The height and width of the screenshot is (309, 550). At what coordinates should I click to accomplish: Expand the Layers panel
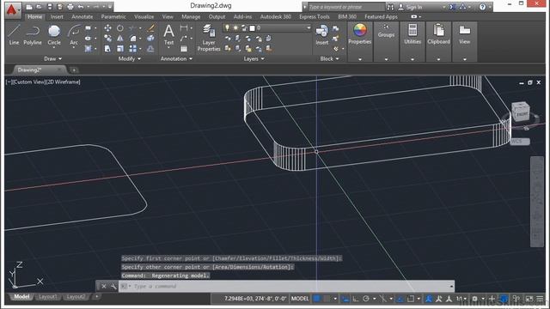tap(254, 58)
